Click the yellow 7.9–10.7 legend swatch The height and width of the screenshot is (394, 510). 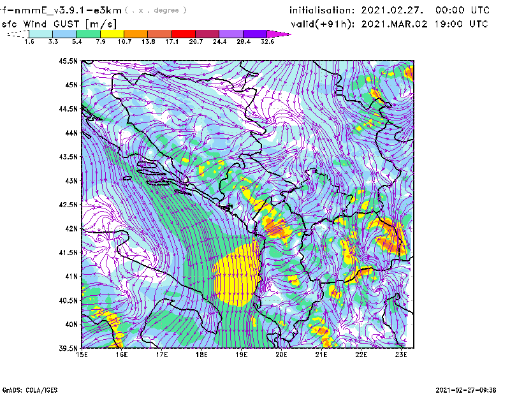tap(112, 34)
